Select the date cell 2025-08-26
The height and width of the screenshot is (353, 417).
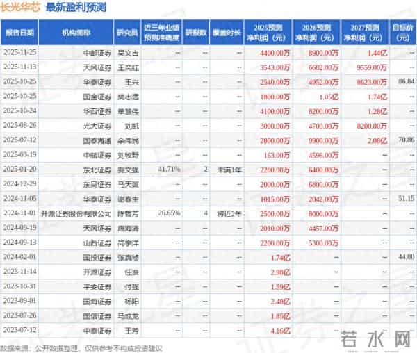tap(19, 126)
